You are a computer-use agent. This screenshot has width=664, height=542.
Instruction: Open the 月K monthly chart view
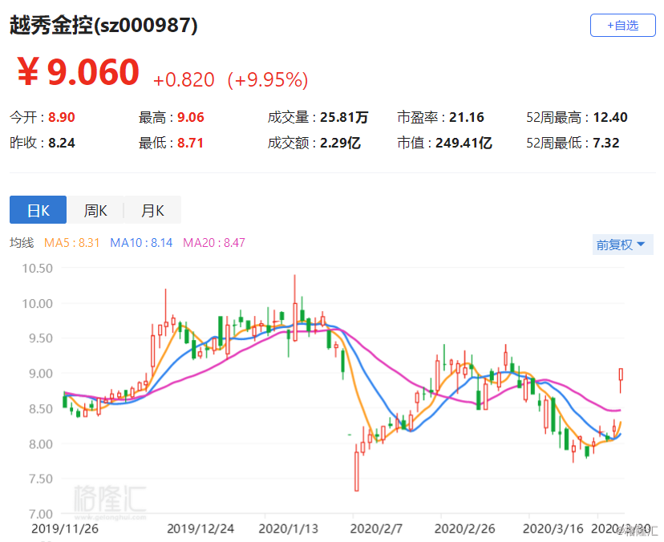pyautogui.click(x=152, y=210)
